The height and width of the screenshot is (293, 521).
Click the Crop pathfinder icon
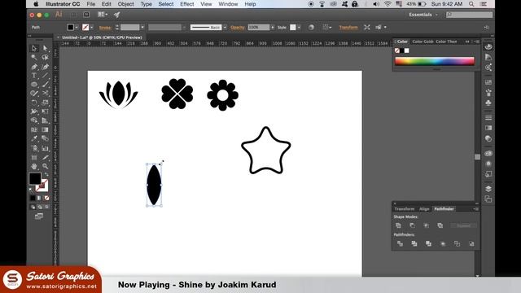point(443,244)
